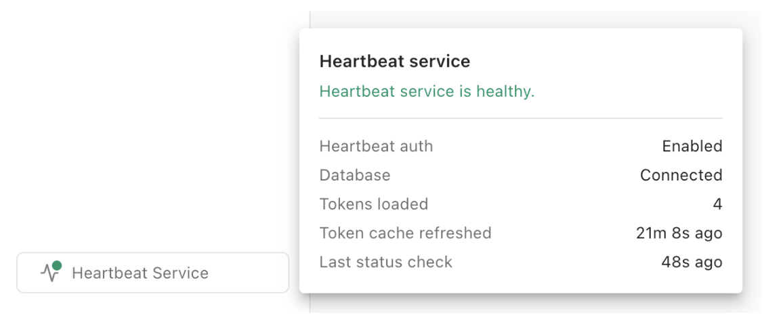The height and width of the screenshot is (330, 783).
Task: Click the Database row label
Action: pyautogui.click(x=355, y=175)
